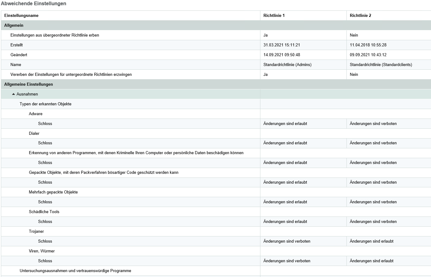Select 'Untersuchungsausnahmen und vertrauenswürdige Programme' row
Screen dimensions: 431x277
75,271
